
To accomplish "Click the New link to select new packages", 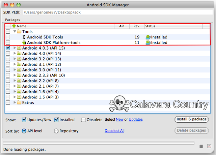I will (x=119, y=119).
